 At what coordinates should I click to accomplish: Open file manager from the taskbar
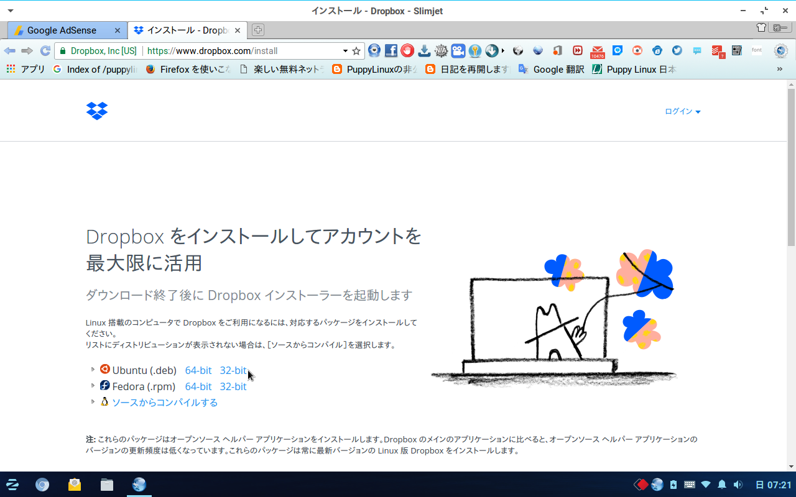(107, 485)
